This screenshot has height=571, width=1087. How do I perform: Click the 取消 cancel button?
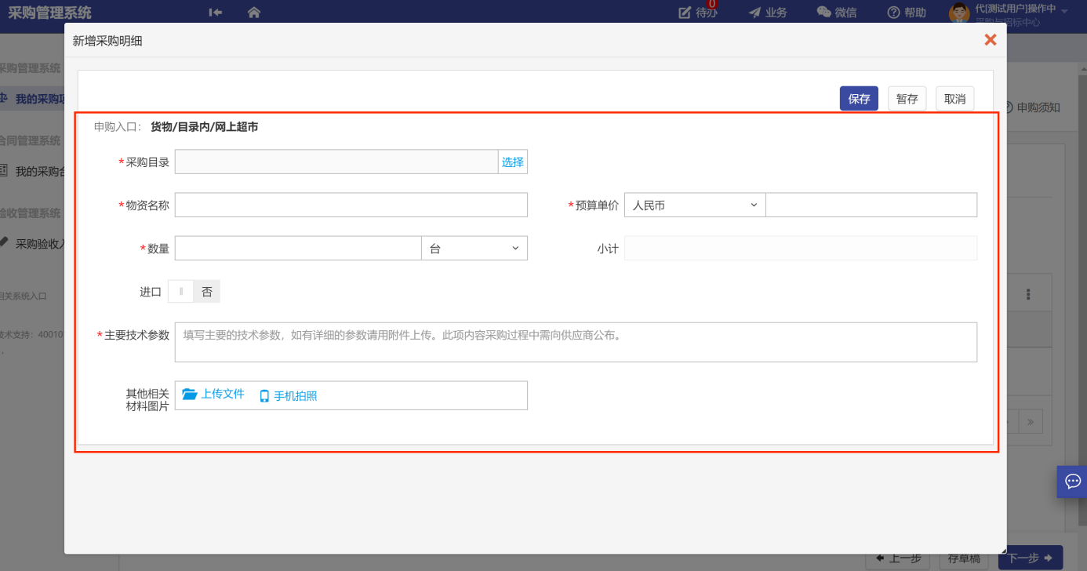coord(954,99)
